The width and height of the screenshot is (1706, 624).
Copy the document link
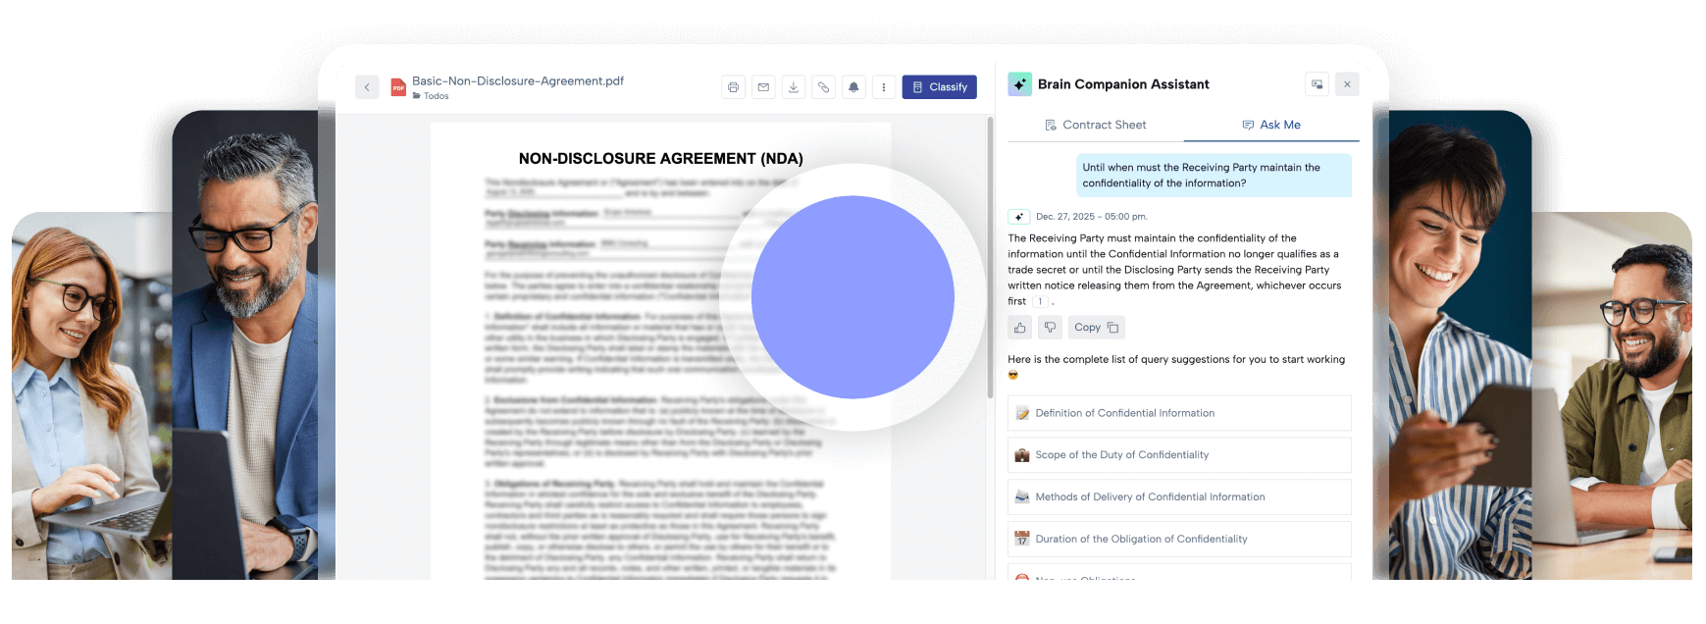pyautogui.click(x=823, y=87)
